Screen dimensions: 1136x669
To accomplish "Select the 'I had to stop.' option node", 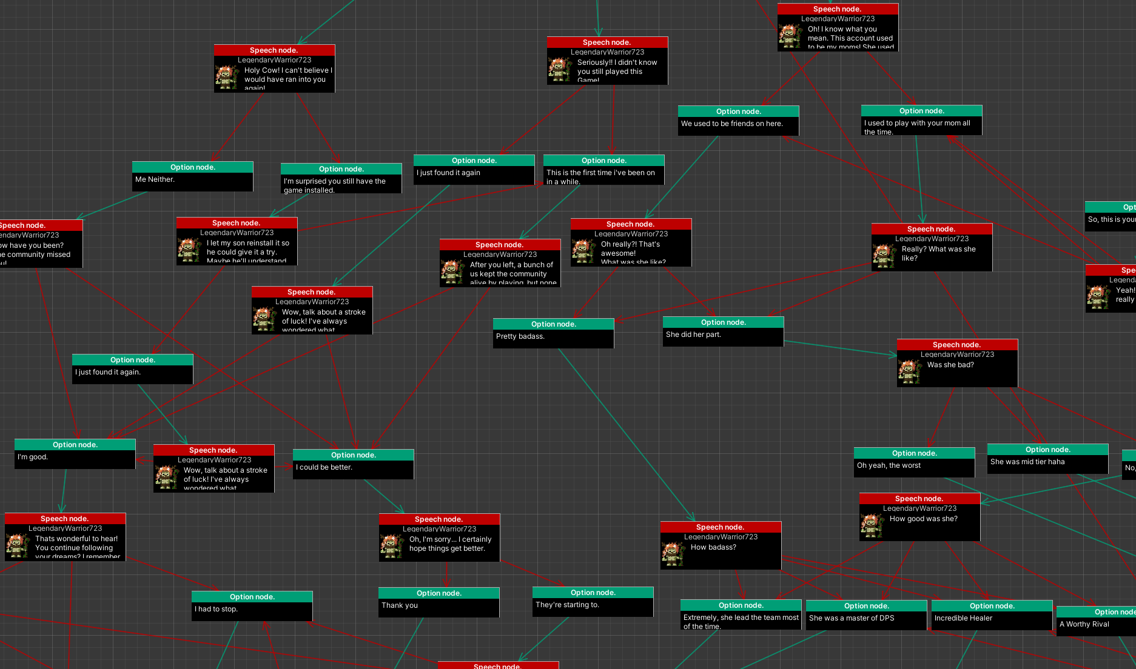I will click(x=252, y=606).
